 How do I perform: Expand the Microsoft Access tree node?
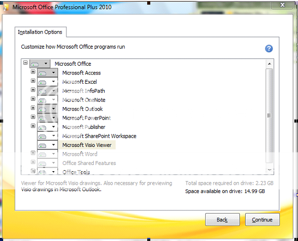coord(33,72)
